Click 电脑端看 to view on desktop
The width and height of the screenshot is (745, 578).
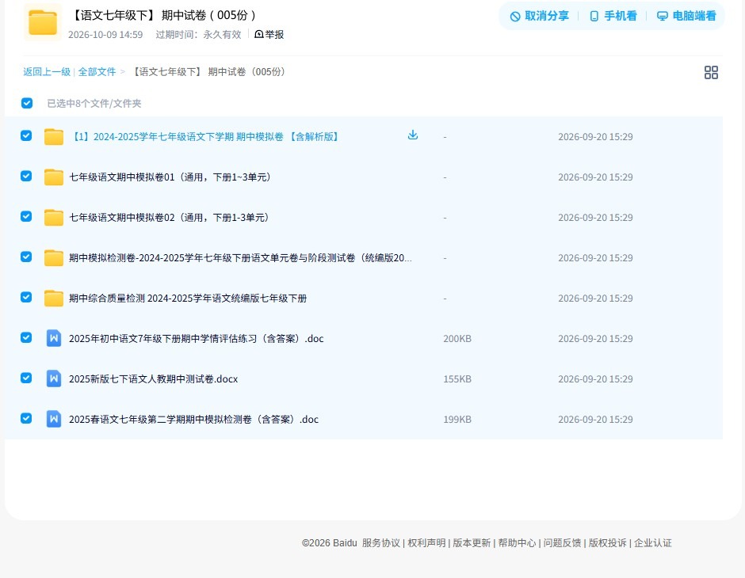point(686,16)
